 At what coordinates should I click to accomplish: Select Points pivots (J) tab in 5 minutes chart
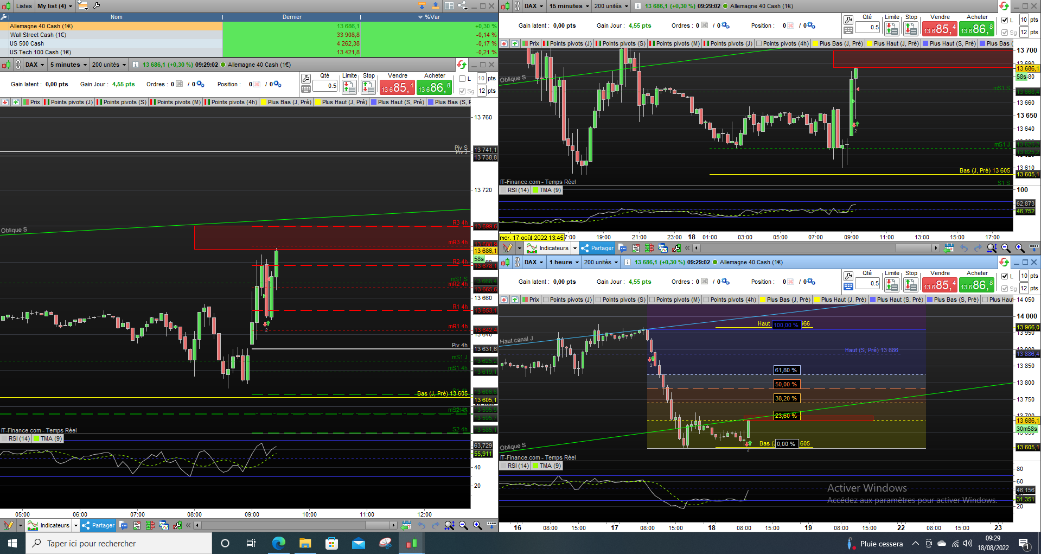(x=68, y=102)
